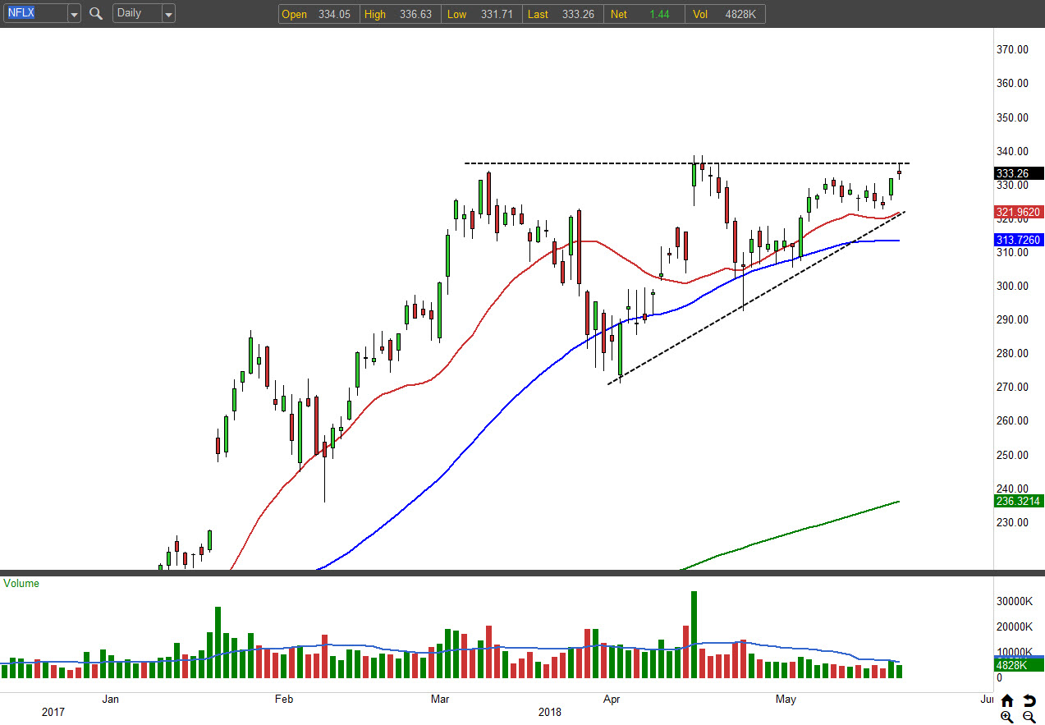1045x725 pixels.
Task: Click the Vol 4828K quote field
Action: coord(726,14)
